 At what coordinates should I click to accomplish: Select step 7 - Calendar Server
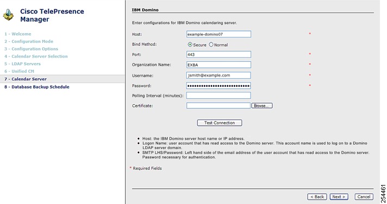point(62,79)
